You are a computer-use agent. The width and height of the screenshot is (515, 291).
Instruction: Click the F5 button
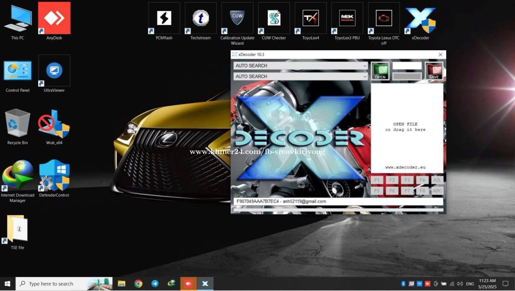[377, 191]
